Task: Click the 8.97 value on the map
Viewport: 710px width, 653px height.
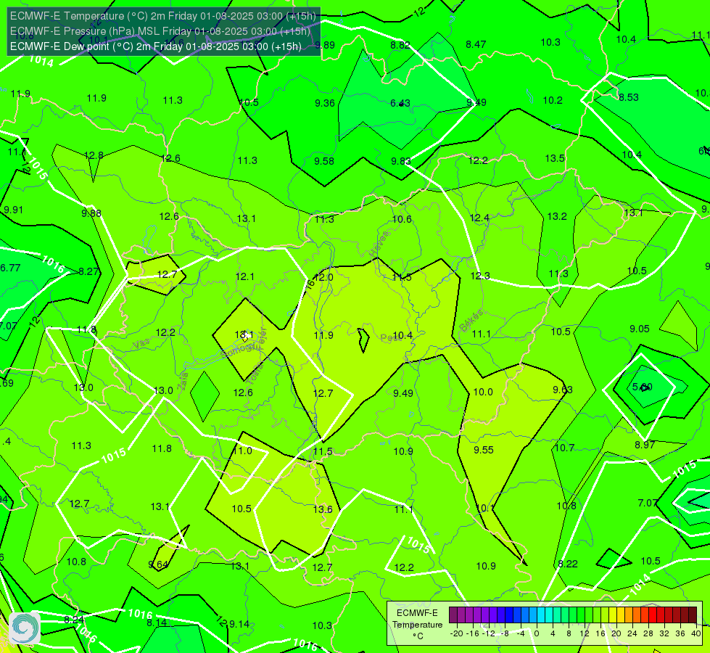Action: 645,445
